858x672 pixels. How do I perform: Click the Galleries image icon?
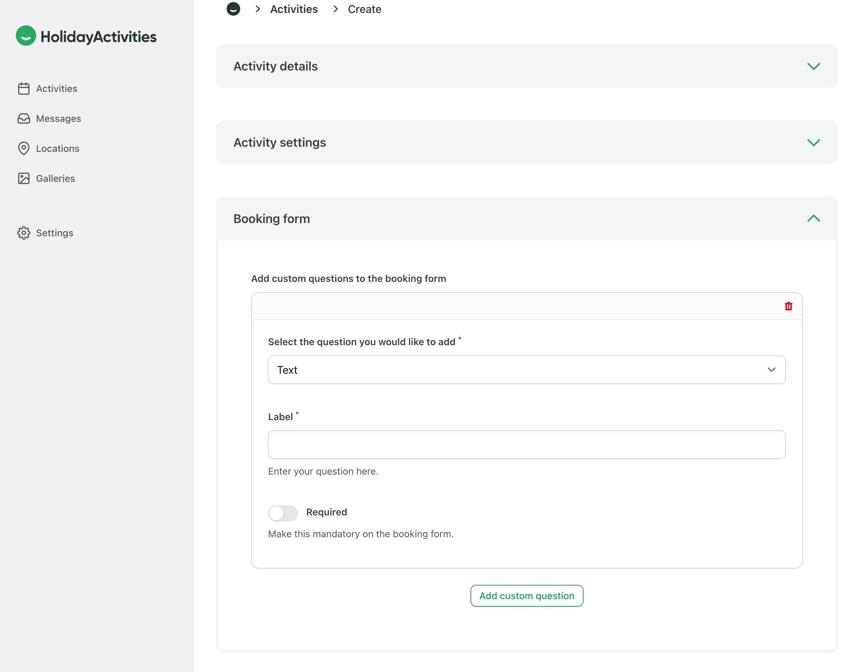point(23,178)
